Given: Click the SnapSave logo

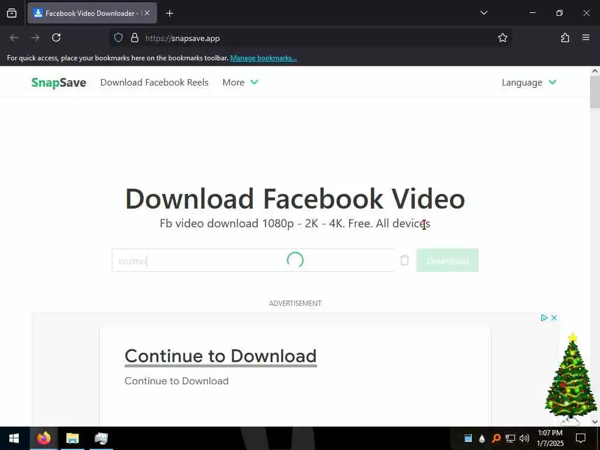Looking at the screenshot, I should tap(59, 82).
